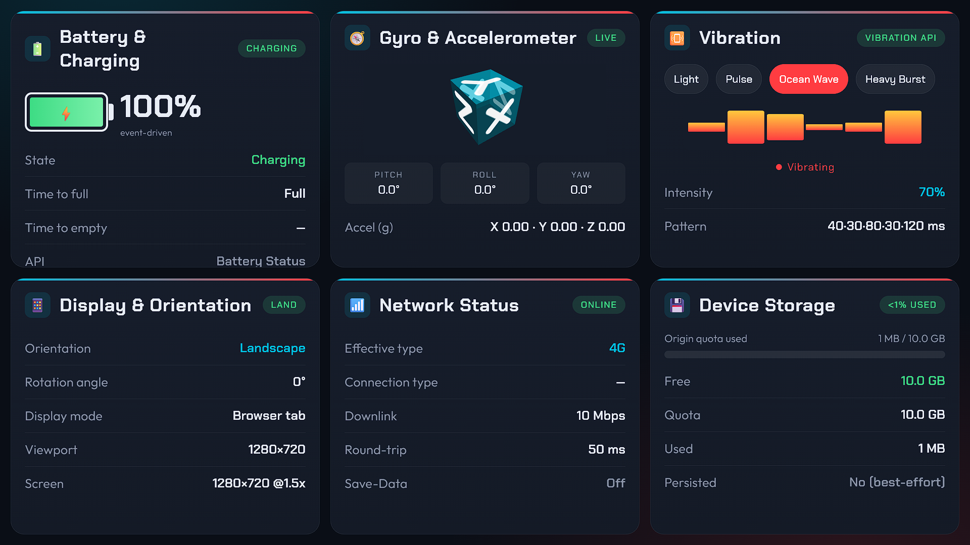Image resolution: width=970 pixels, height=545 pixels.
Task: Select the Heavy Burst vibration pattern
Action: pyautogui.click(x=895, y=79)
